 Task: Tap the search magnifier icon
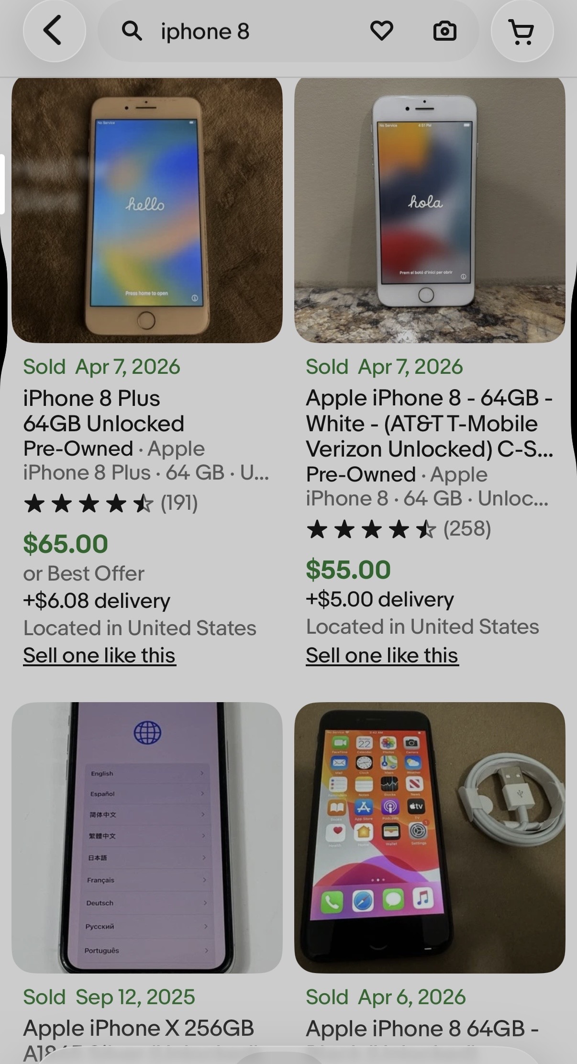132,32
